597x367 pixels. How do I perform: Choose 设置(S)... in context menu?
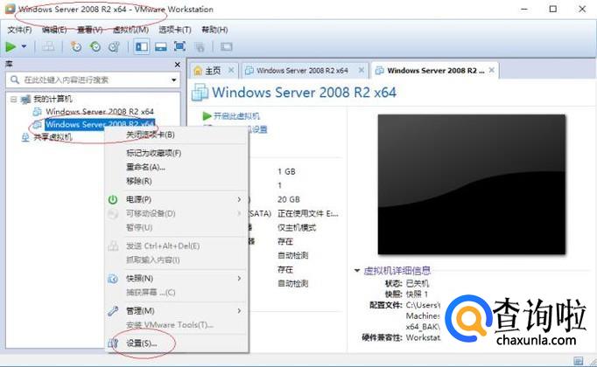click(x=177, y=343)
